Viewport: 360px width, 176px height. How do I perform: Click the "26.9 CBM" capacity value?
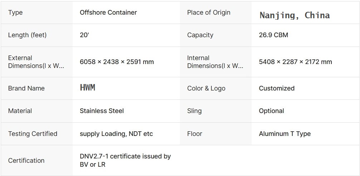tap(273, 35)
